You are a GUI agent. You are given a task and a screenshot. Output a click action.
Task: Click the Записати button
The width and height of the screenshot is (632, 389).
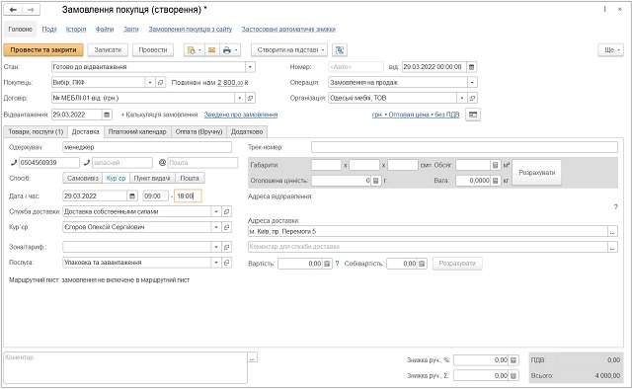click(108, 50)
